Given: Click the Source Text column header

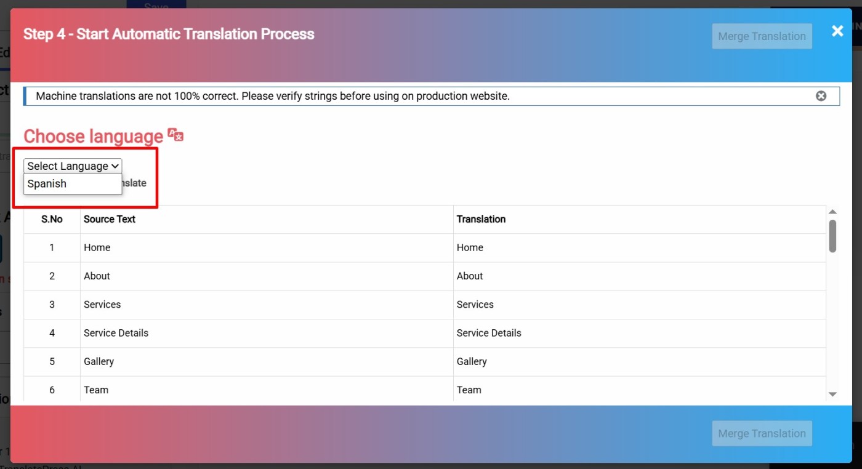Looking at the screenshot, I should click(x=110, y=219).
